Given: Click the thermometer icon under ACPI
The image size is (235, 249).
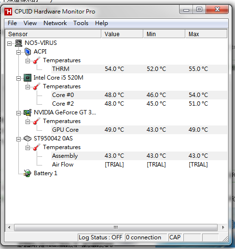Looking at the screenshot, I should 37,60.
